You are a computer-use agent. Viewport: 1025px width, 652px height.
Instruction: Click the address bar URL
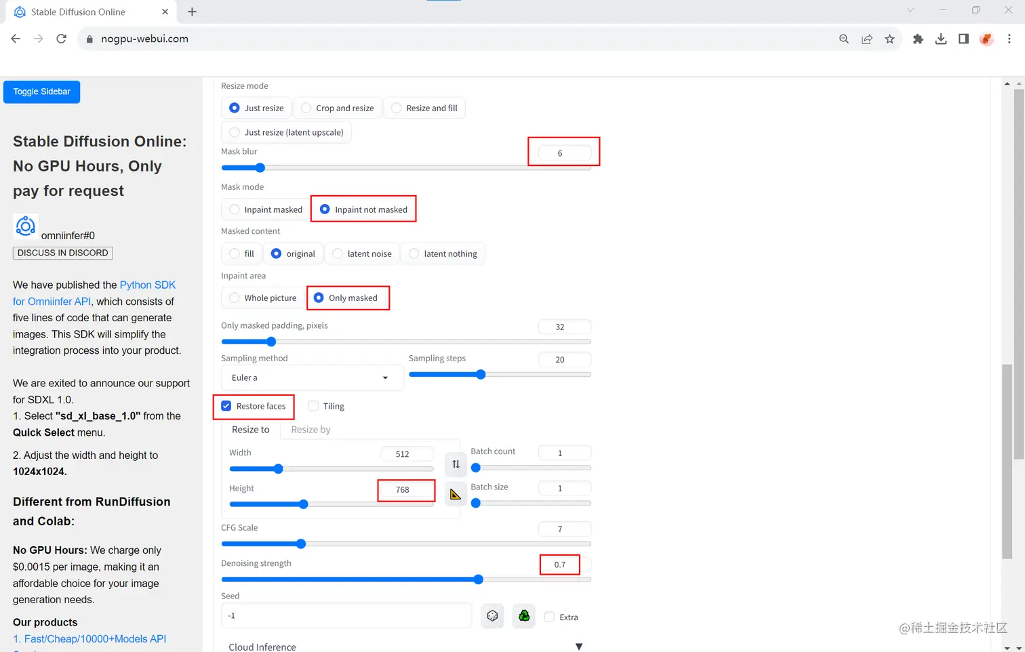(144, 39)
